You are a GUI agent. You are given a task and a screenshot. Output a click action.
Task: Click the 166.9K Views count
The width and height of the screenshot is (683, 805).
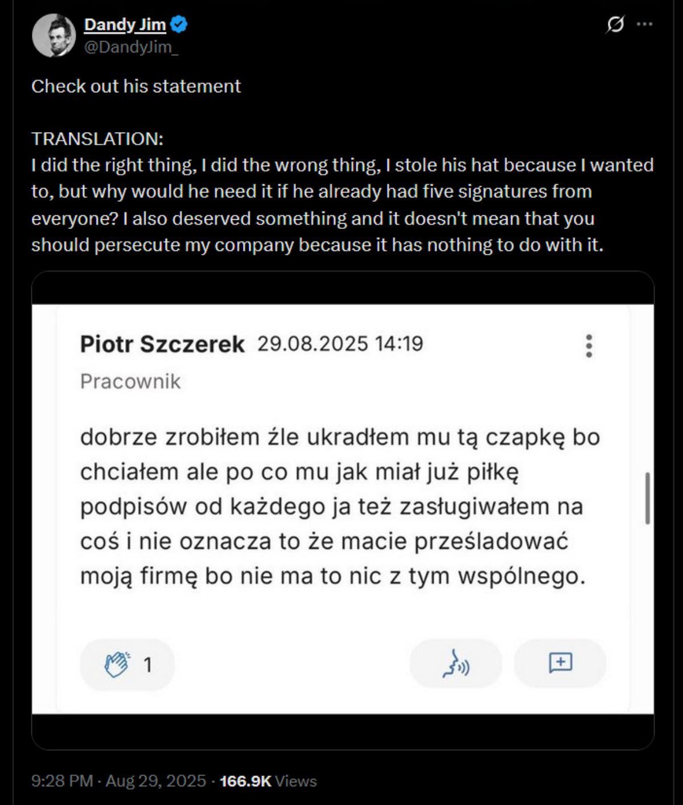pyautogui.click(x=268, y=781)
